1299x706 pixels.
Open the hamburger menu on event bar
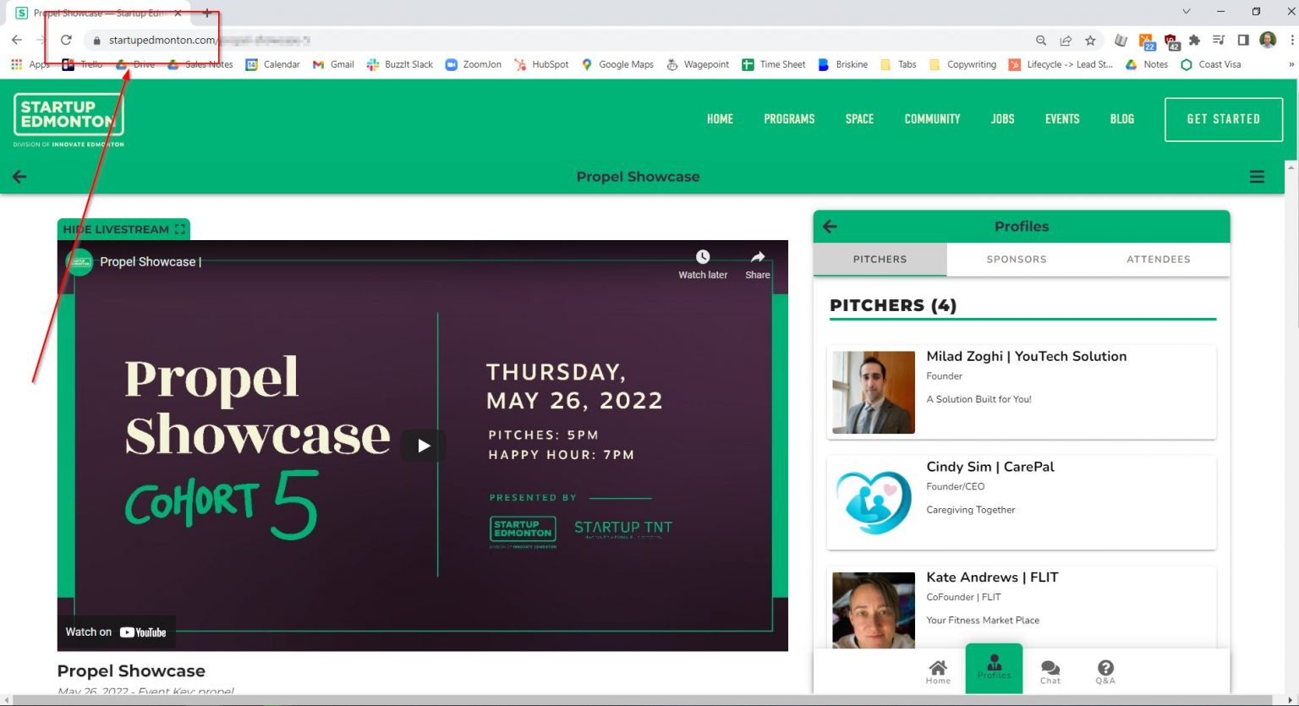1257,177
